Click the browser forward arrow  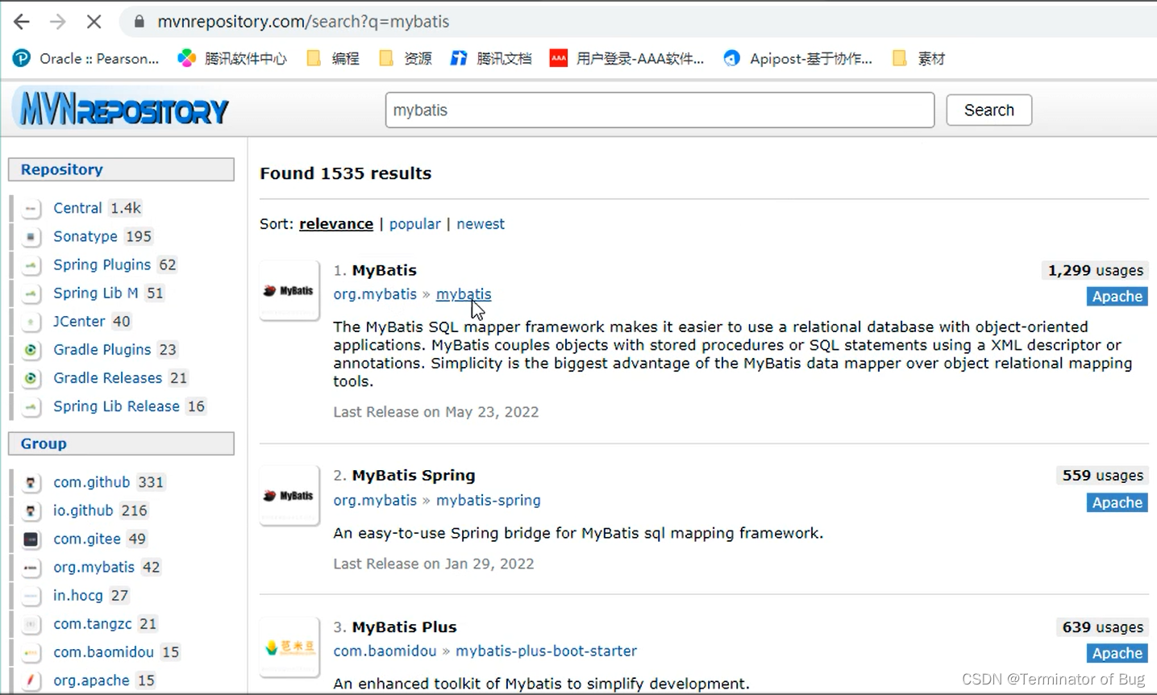click(x=58, y=22)
